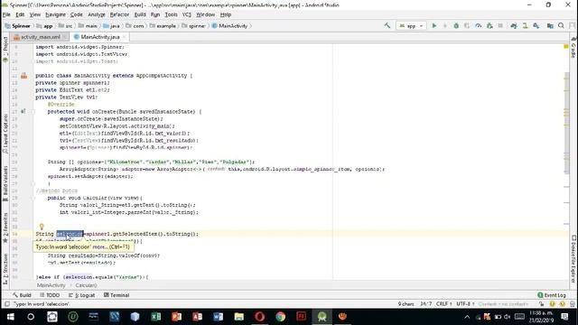Click the com breadcrumb in navigation bar

click(x=135, y=26)
